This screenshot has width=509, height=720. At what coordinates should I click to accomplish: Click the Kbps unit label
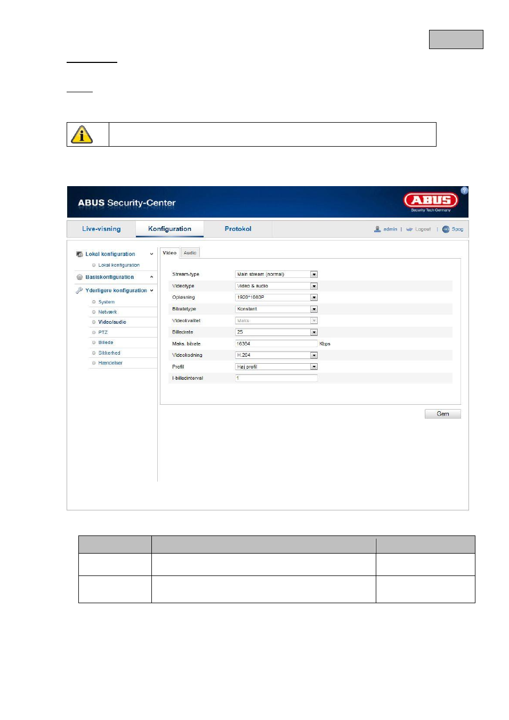coord(325,344)
